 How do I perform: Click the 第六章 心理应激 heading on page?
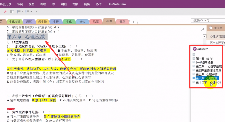click(x=27, y=37)
